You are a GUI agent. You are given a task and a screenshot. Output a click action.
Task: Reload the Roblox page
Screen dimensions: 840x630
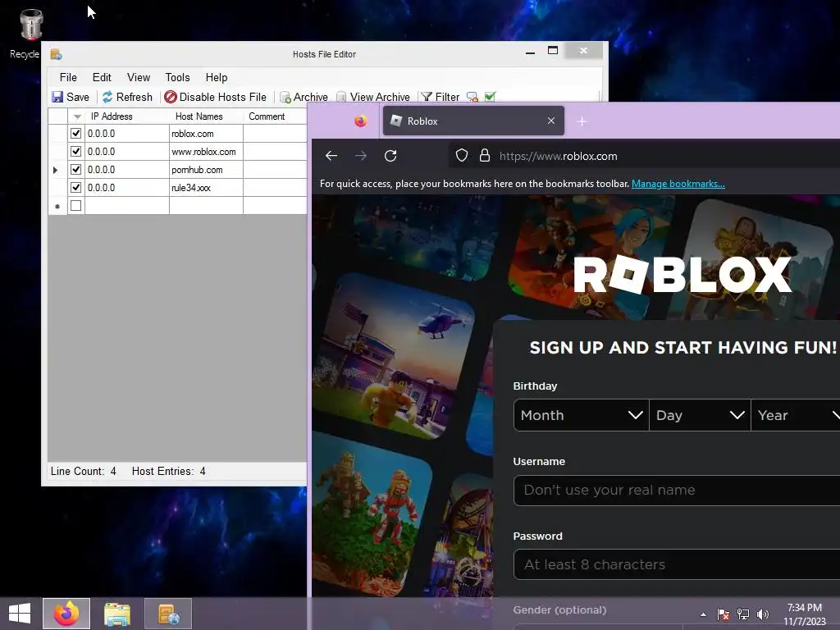(390, 155)
